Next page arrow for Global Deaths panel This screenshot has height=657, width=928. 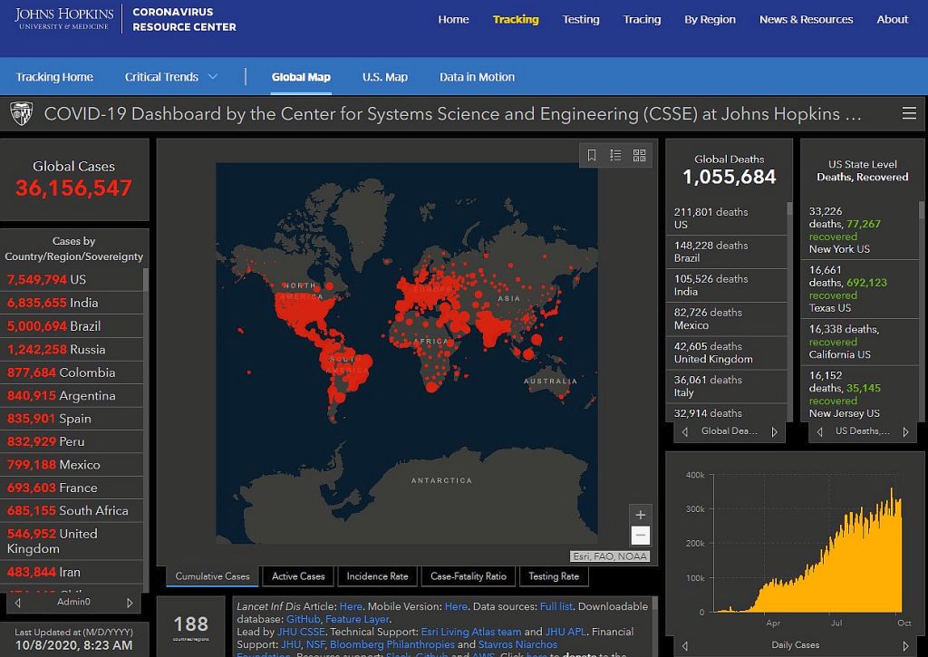[774, 432]
